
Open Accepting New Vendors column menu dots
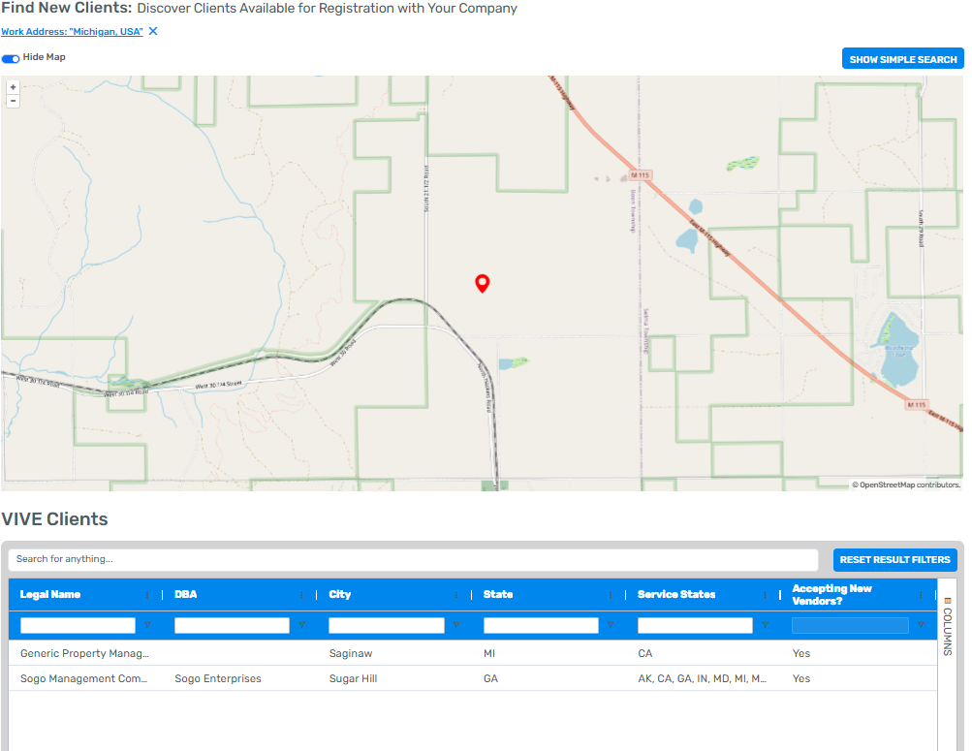tap(922, 595)
